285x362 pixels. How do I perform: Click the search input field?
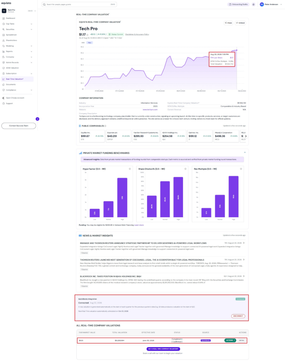click(79, 4)
